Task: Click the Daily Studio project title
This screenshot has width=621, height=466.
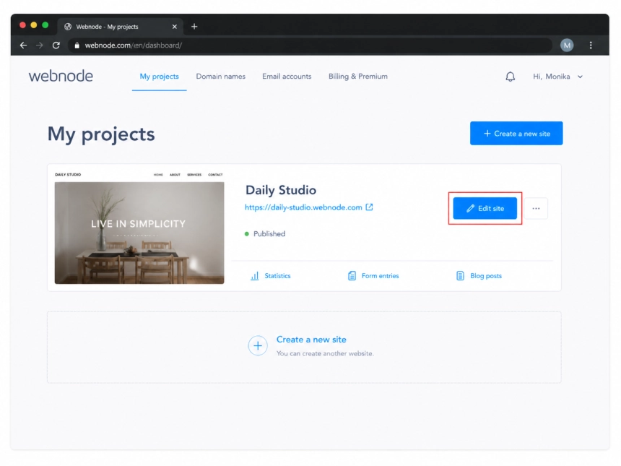Action: [x=281, y=190]
